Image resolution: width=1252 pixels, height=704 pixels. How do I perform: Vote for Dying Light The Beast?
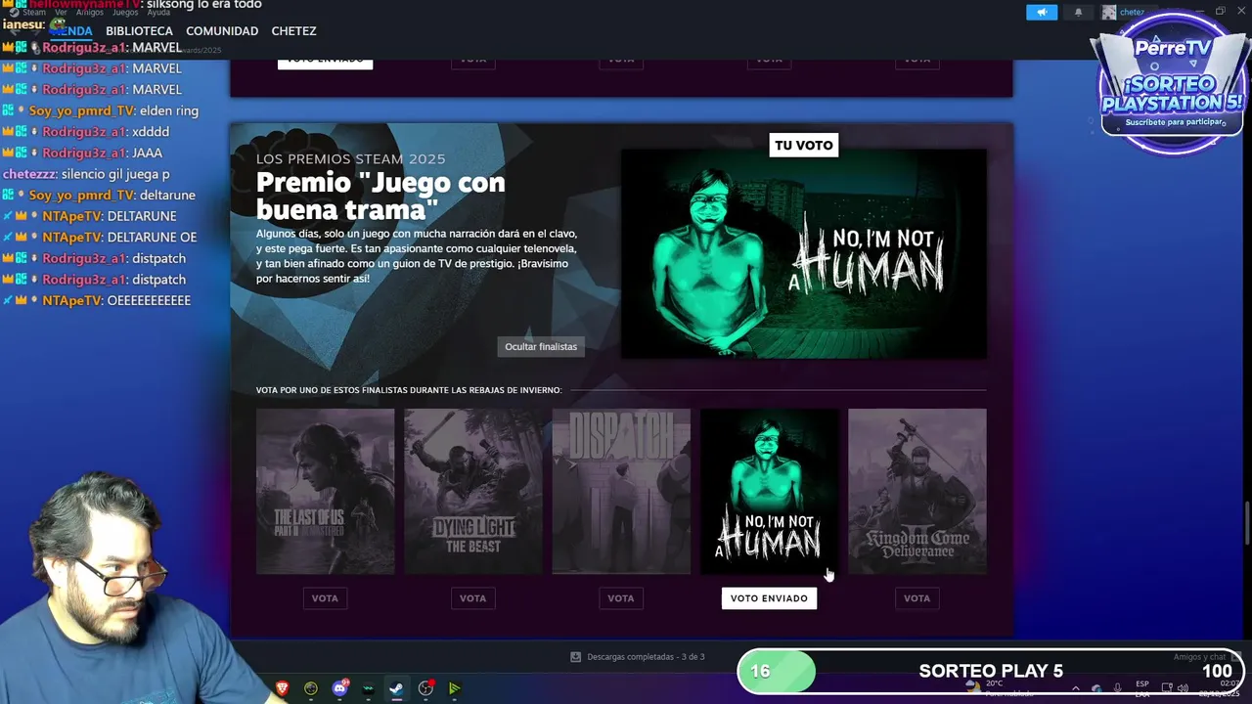pyautogui.click(x=472, y=598)
